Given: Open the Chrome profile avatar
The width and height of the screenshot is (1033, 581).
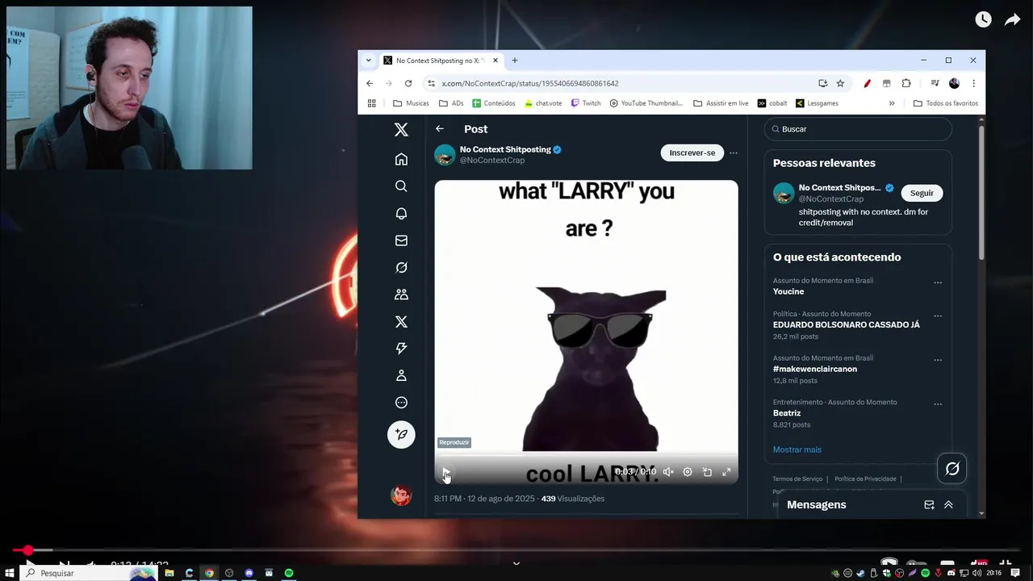Looking at the screenshot, I should pyautogui.click(x=954, y=83).
